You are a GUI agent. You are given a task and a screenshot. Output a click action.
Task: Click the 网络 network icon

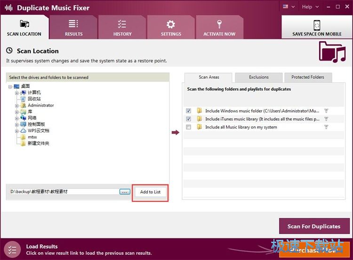(x=23, y=118)
